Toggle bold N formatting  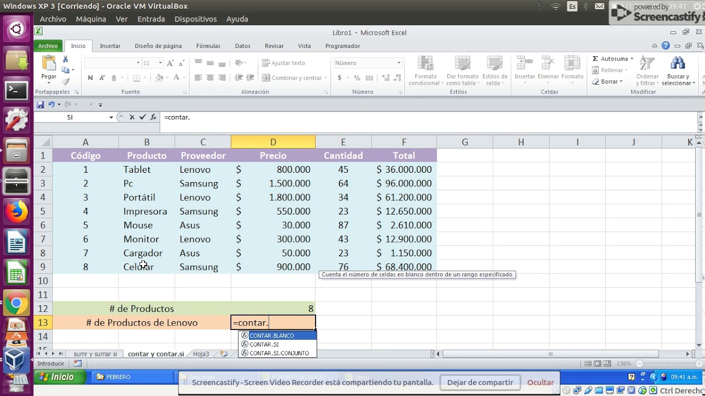click(x=90, y=78)
